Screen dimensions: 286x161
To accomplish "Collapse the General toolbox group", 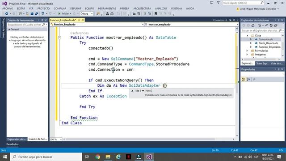I will 9,30.
